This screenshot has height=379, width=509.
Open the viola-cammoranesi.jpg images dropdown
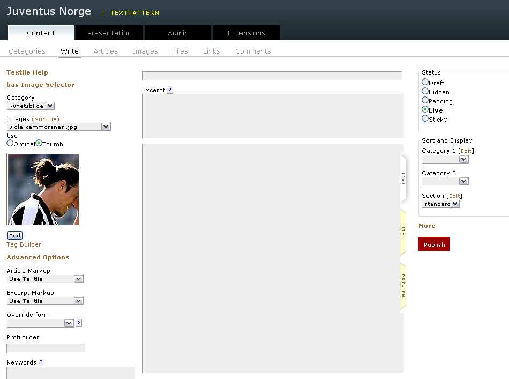click(58, 127)
